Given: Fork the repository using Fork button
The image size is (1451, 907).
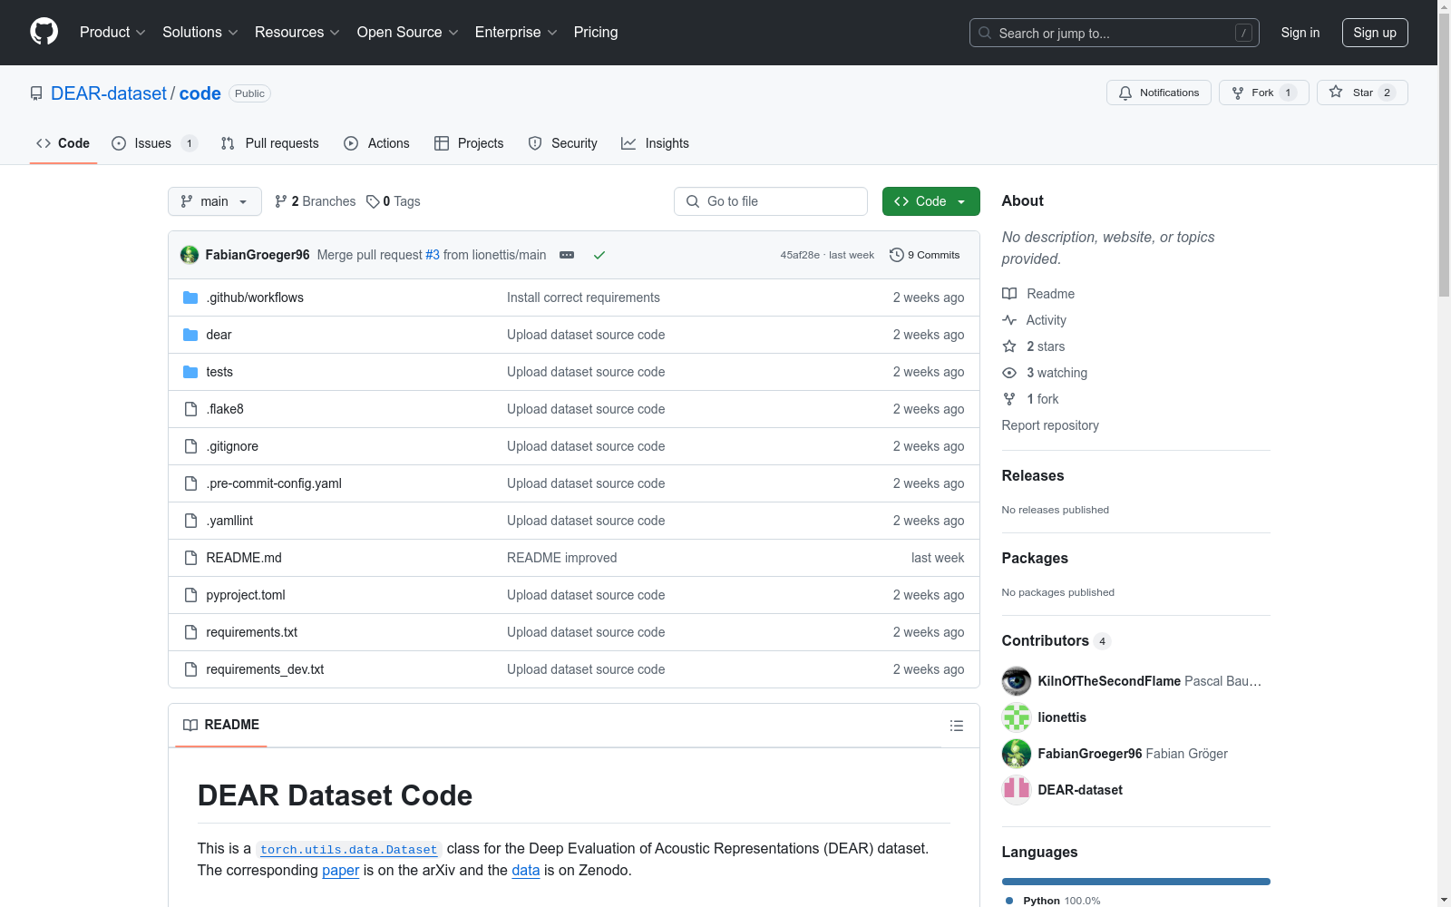Looking at the screenshot, I should click(1264, 93).
